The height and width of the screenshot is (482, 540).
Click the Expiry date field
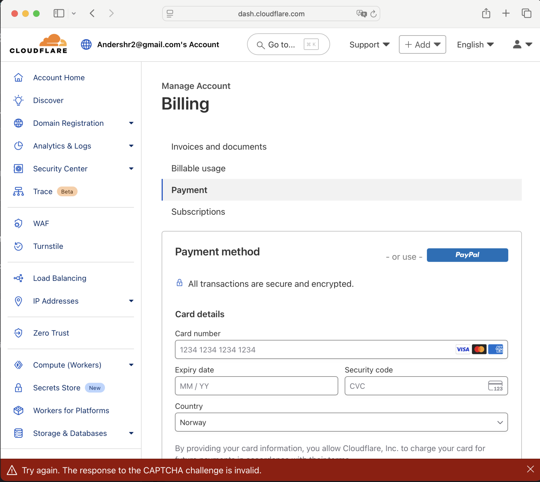tap(256, 386)
